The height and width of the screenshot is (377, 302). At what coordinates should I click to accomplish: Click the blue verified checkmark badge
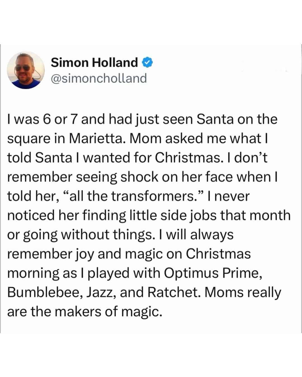point(148,62)
